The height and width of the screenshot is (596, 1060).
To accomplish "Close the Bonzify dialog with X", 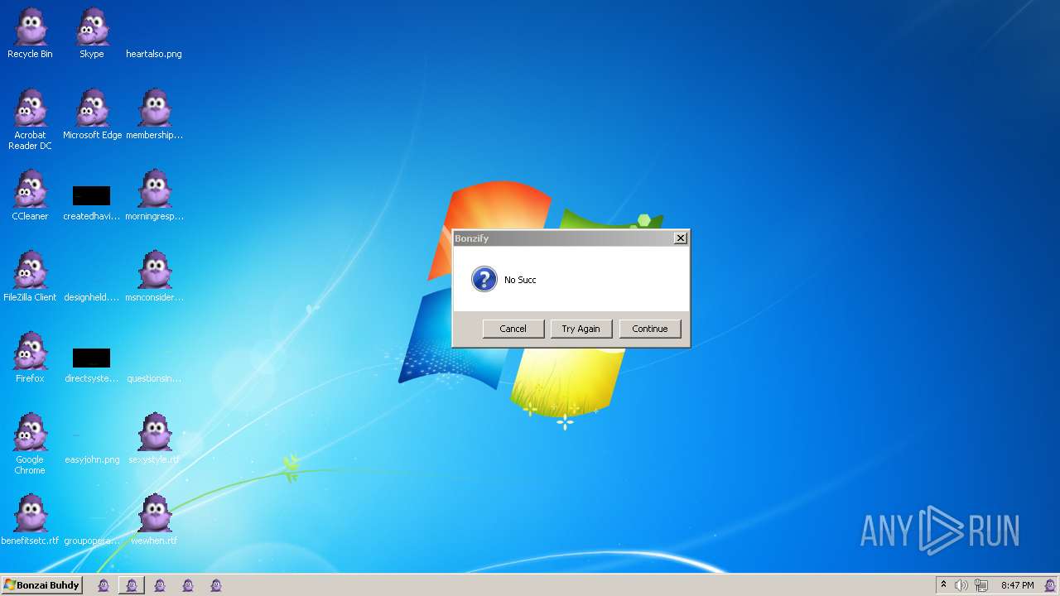I will (x=681, y=238).
